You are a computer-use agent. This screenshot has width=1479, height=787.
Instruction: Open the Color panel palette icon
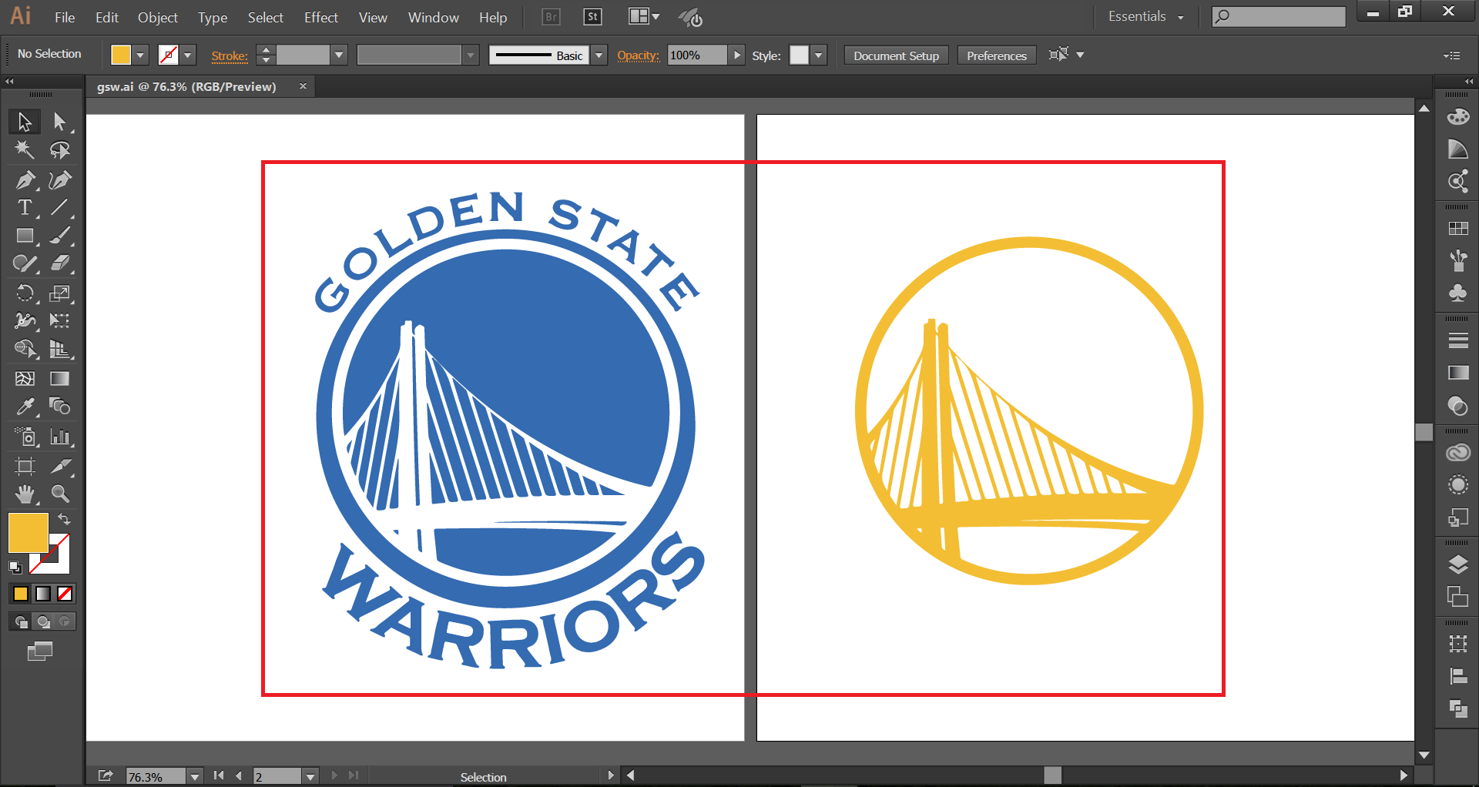tap(1458, 117)
